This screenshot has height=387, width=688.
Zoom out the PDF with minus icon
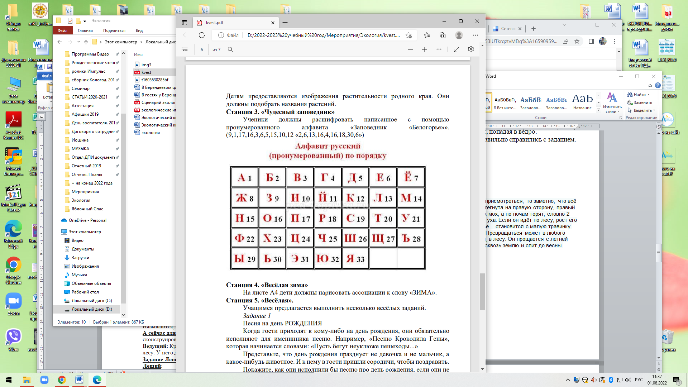(x=410, y=49)
